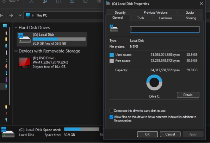The image size is (210, 143).
Task: Open the Sharing tab
Action: point(191,18)
